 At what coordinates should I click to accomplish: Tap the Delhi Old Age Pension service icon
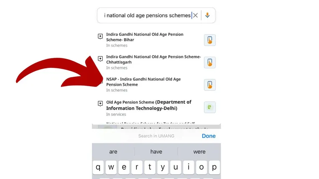[210, 107]
